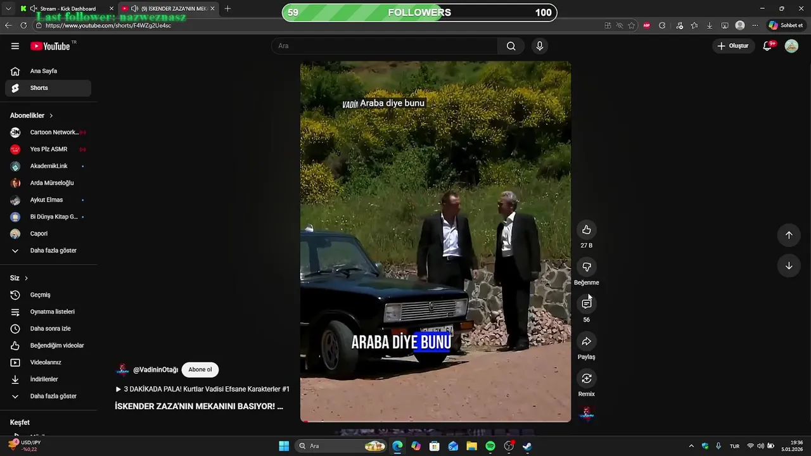Share the Short via Paylaş
Image resolution: width=811 pixels, height=456 pixels.
(x=586, y=341)
